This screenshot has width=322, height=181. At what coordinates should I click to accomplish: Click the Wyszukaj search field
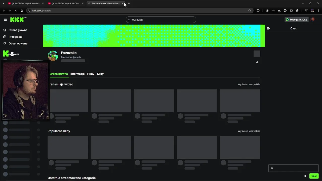pyautogui.click(x=161, y=20)
